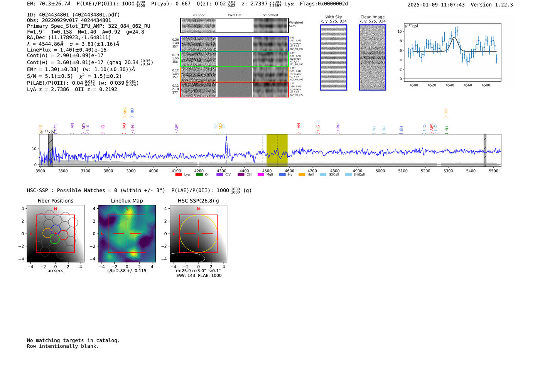This screenshot has height=367, width=540.
Task: Click the blue-bordered fiber 2D spectrum
Action: point(198,44)
